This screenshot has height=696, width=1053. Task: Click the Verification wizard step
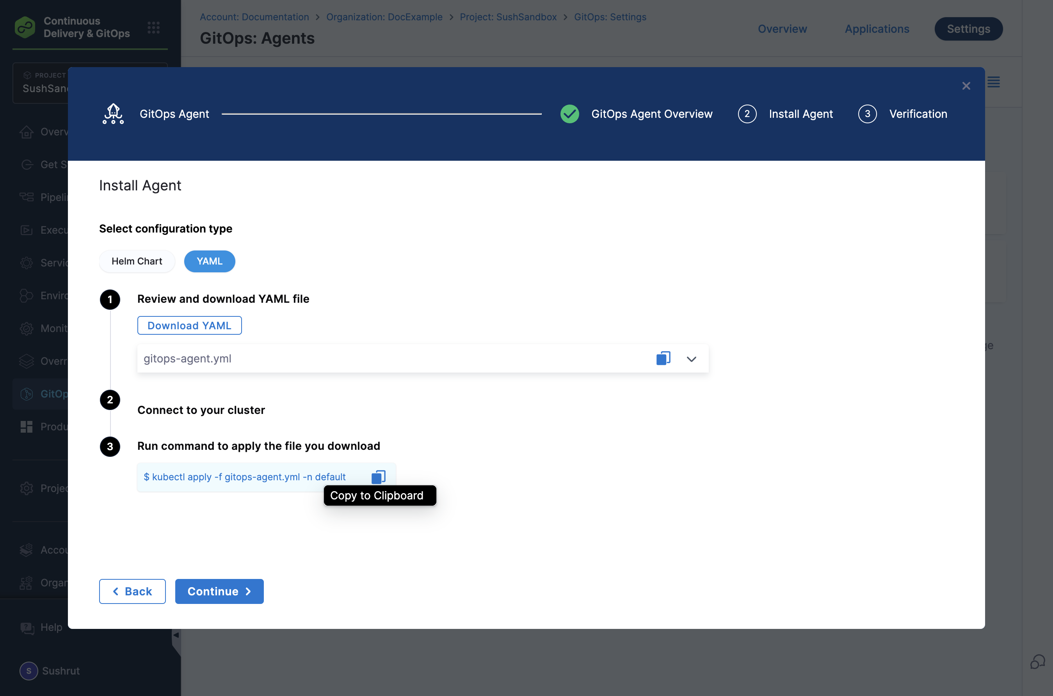point(902,114)
